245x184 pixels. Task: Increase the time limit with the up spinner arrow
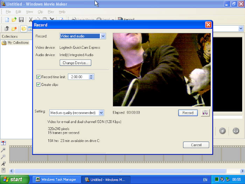[x=91, y=75]
